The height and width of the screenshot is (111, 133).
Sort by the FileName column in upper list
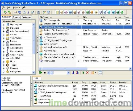pos(57,17)
